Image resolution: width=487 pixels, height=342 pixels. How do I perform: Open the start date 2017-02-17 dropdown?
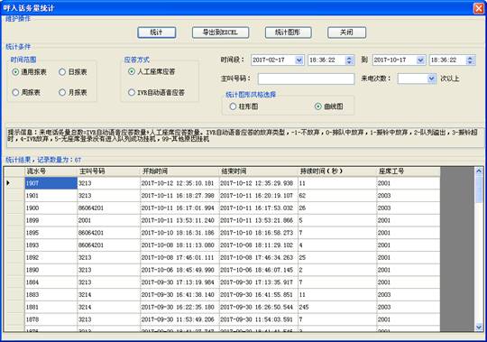(x=299, y=60)
